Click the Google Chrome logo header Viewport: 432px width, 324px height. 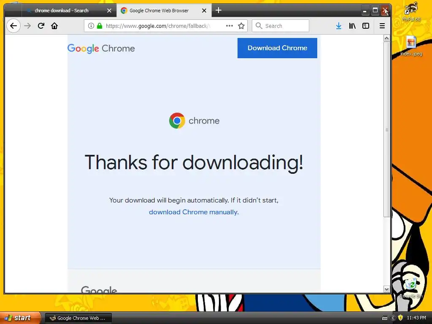(x=101, y=49)
